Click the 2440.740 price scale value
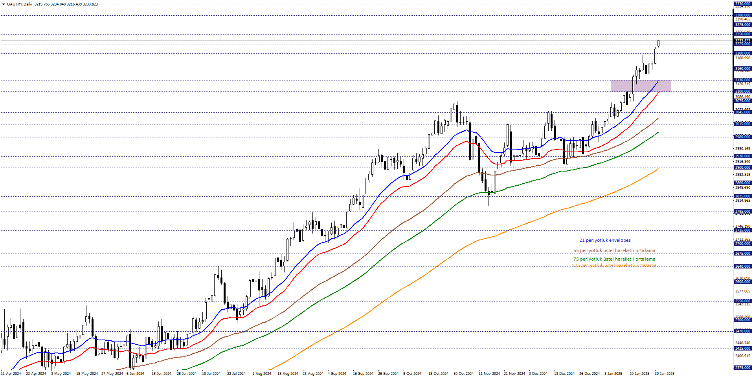This screenshot has width=753, height=378. (x=742, y=343)
